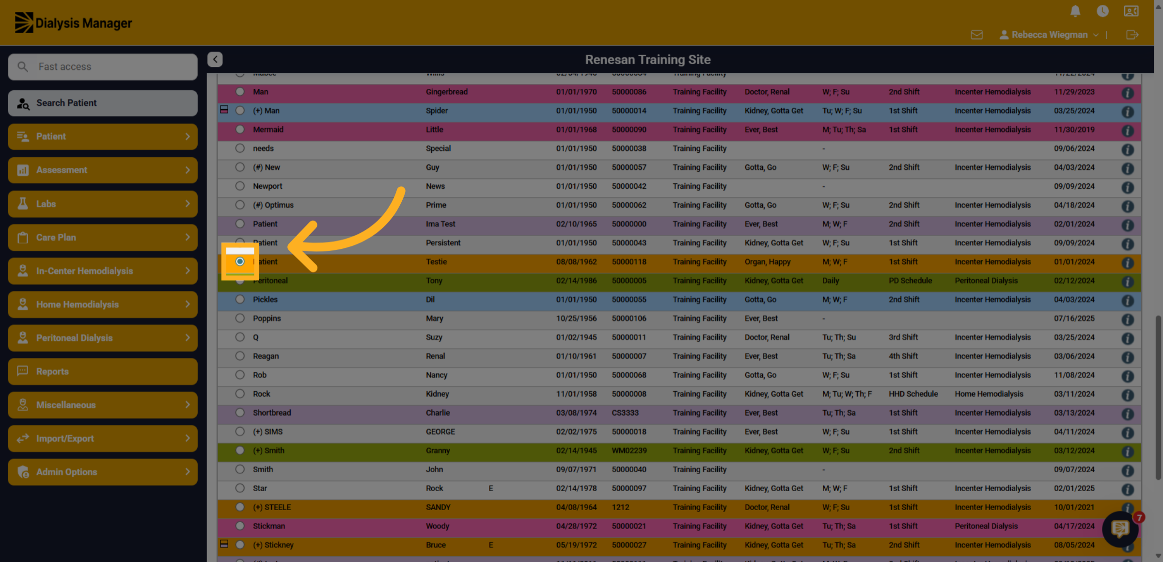Select the radio button for Smith John
This screenshot has height=562, width=1163.
[240, 469]
